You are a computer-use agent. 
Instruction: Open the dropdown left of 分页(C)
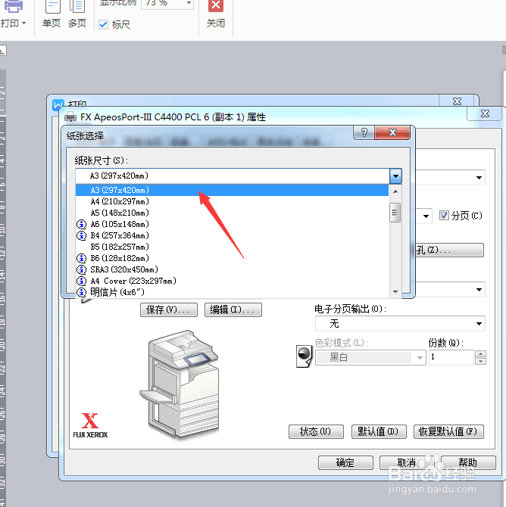click(x=426, y=216)
